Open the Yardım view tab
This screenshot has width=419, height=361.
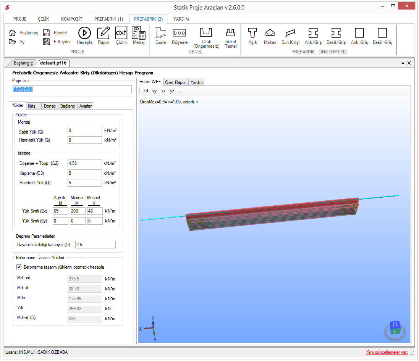(x=196, y=82)
